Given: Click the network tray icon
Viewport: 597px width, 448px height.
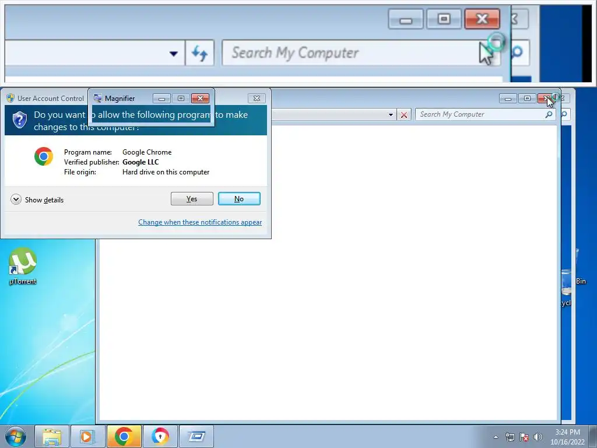Looking at the screenshot, I should (x=510, y=437).
